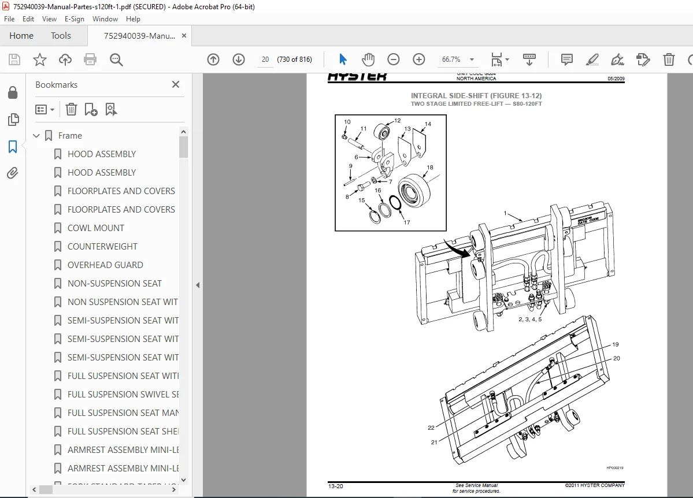Switch to the Home tab

coord(21,36)
